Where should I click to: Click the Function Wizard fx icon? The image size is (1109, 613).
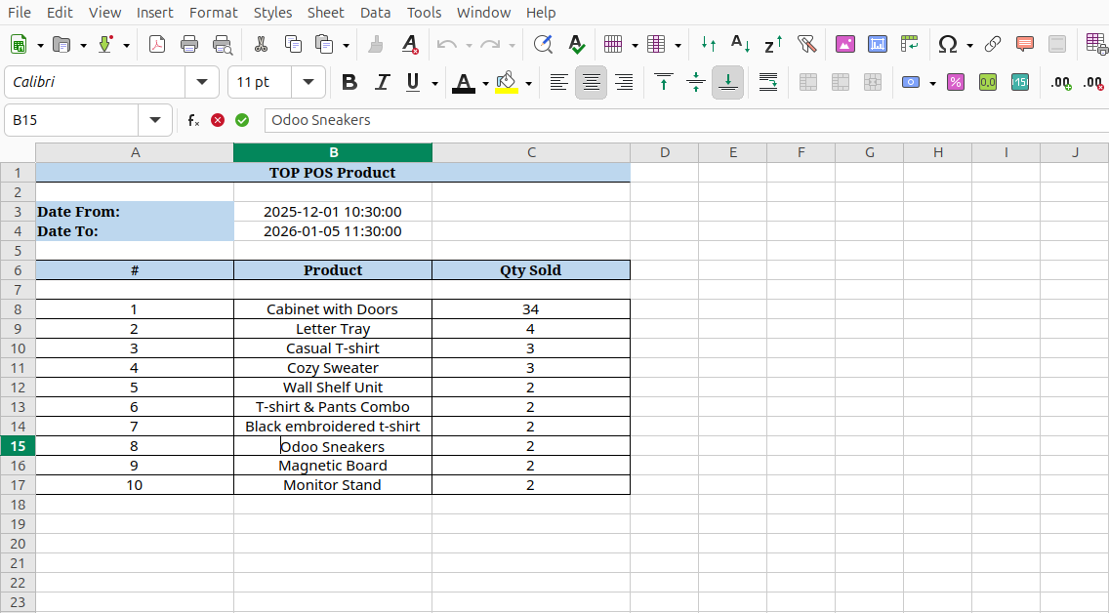click(x=193, y=120)
